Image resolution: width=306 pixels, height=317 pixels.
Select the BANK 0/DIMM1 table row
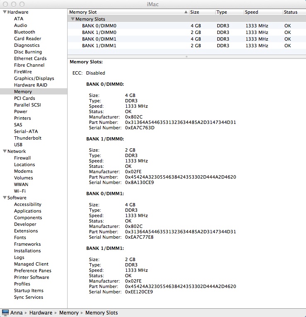[x=187, y=39]
